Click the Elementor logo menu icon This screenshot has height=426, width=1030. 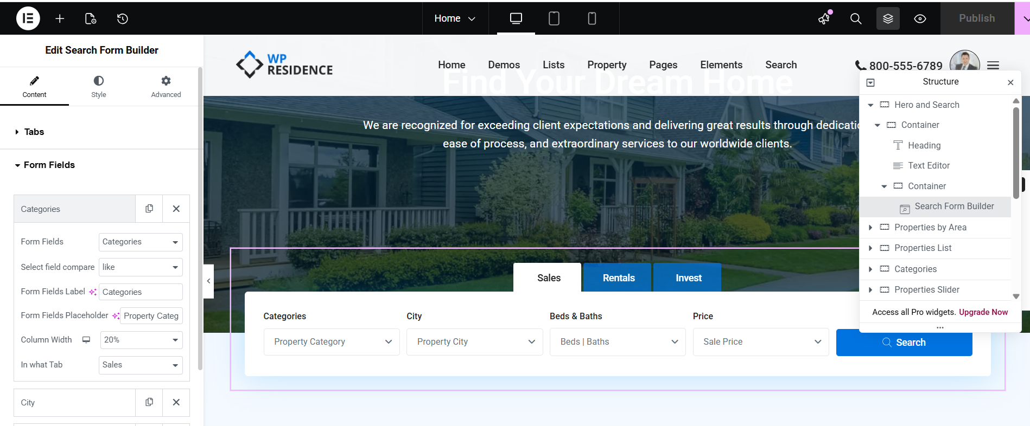tap(28, 18)
